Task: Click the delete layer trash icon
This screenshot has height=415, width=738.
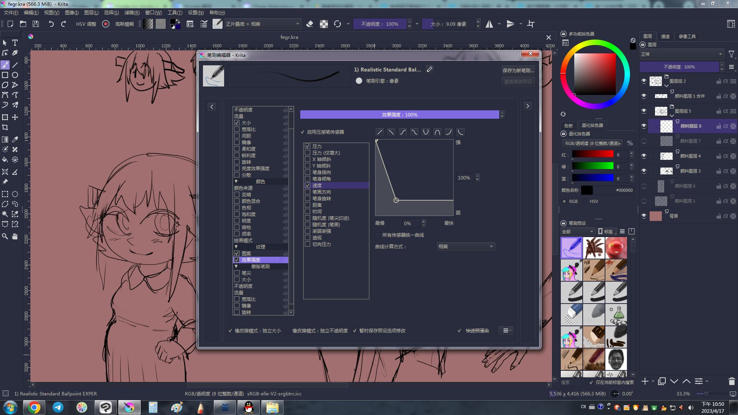Action: point(731,381)
